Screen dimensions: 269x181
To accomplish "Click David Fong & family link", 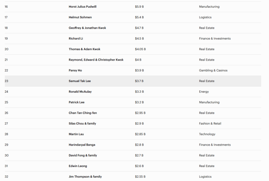I will coord(83,155).
